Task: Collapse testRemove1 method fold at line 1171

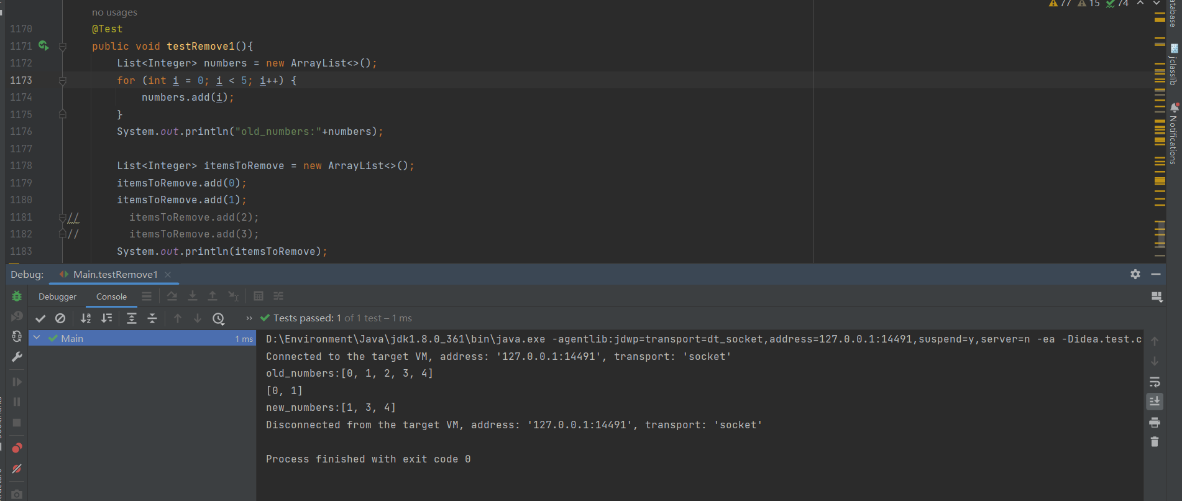Action: [63, 47]
